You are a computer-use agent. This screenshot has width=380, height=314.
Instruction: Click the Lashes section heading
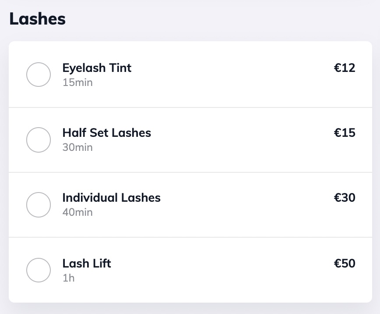[37, 19]
